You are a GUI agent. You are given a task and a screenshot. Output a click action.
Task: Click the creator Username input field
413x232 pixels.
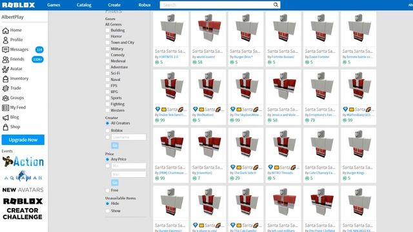point(128,137)
